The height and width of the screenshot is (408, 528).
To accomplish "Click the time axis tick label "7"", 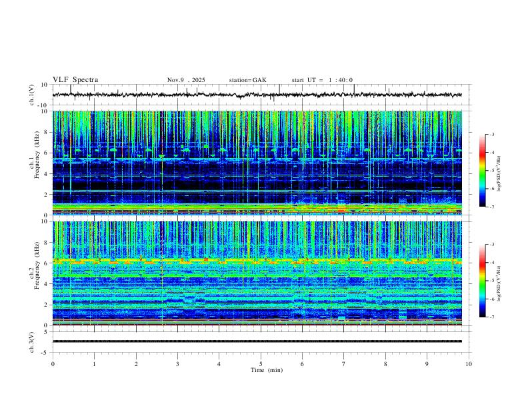I will point(344,364).
